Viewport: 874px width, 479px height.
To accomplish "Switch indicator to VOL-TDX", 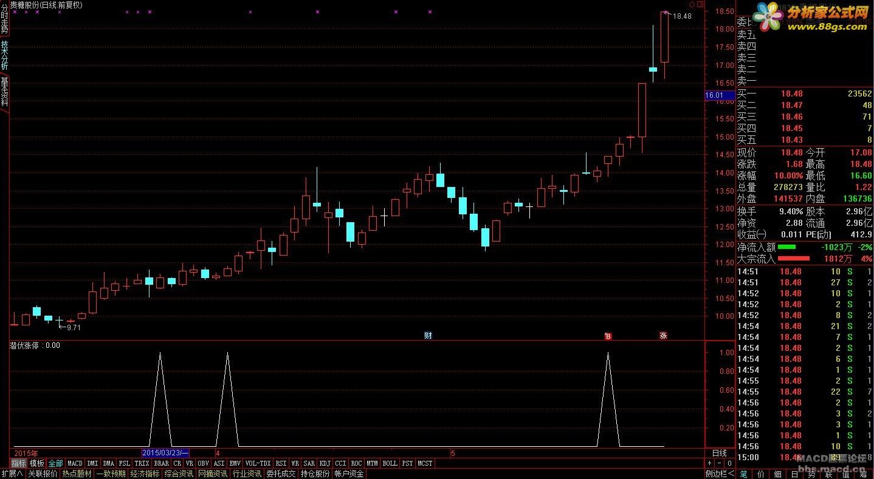I will click(258, 463).
